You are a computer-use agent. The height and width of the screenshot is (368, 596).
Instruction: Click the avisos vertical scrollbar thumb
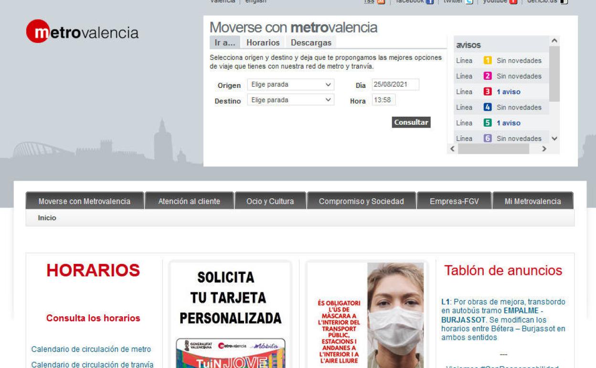pos(554,74)
